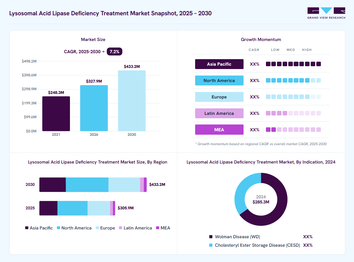Click the MEA momentum indicator squares
354x262 pixels.
tap(293, 130)
